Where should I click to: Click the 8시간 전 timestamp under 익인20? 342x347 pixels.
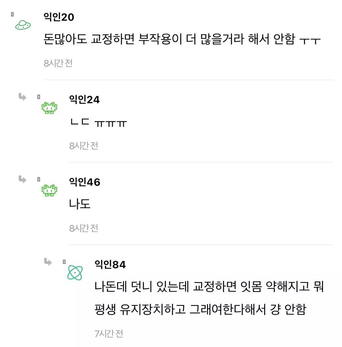pyautogui.click(x=58, y=63)
